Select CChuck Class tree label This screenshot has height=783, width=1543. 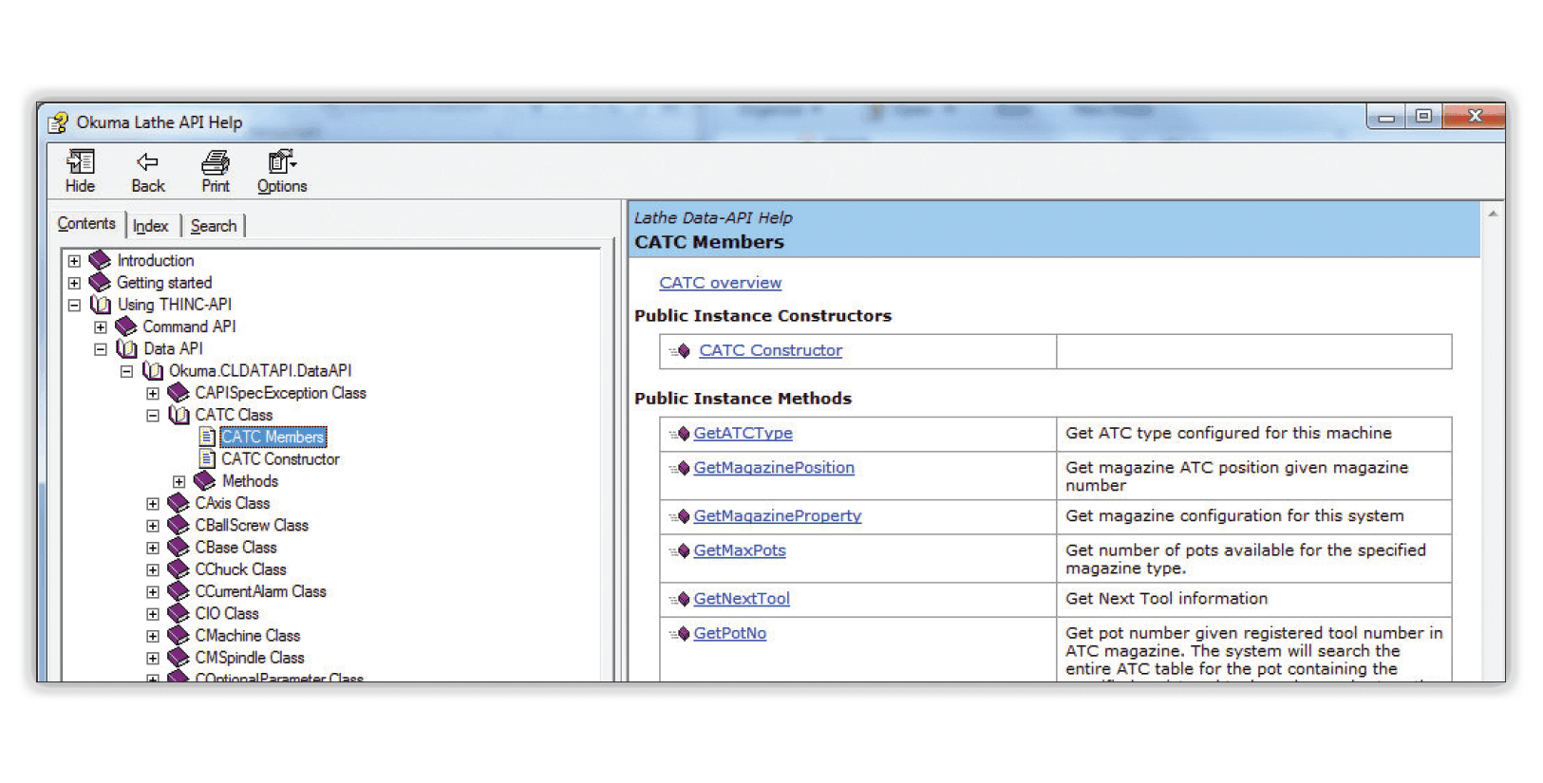click(240, 569)
